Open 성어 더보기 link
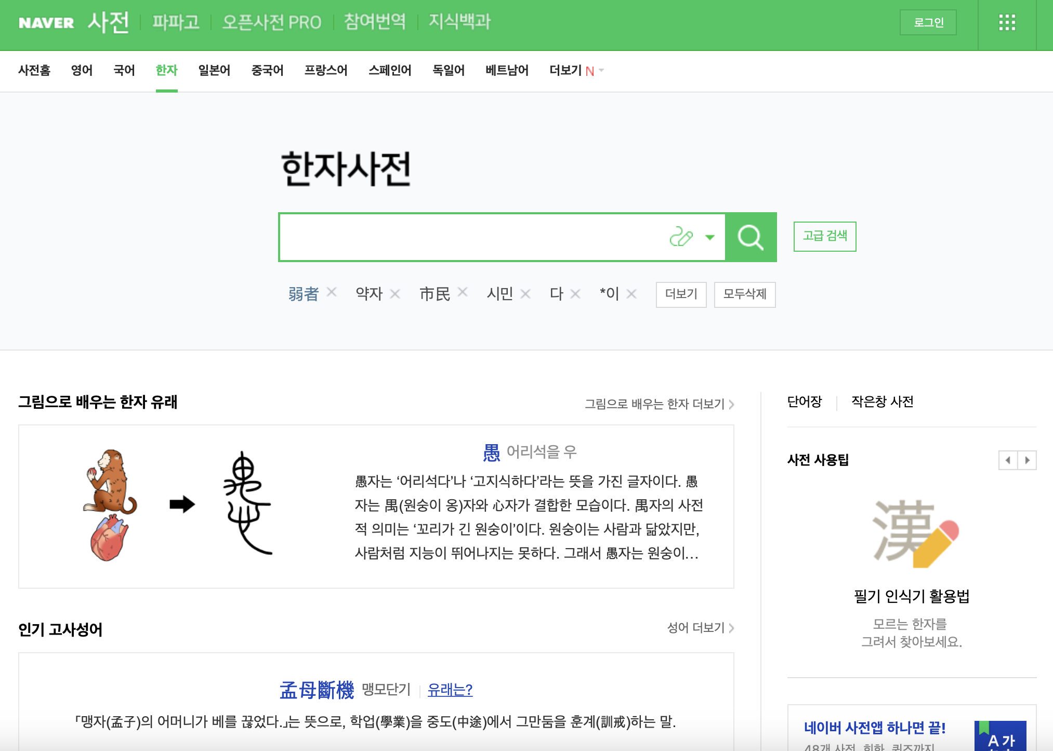Image resolution: width=1053 pixels, height=751 pixels. (700, 628)
